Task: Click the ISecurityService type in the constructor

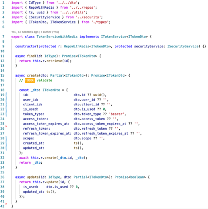Action: [x=183, y=46]
